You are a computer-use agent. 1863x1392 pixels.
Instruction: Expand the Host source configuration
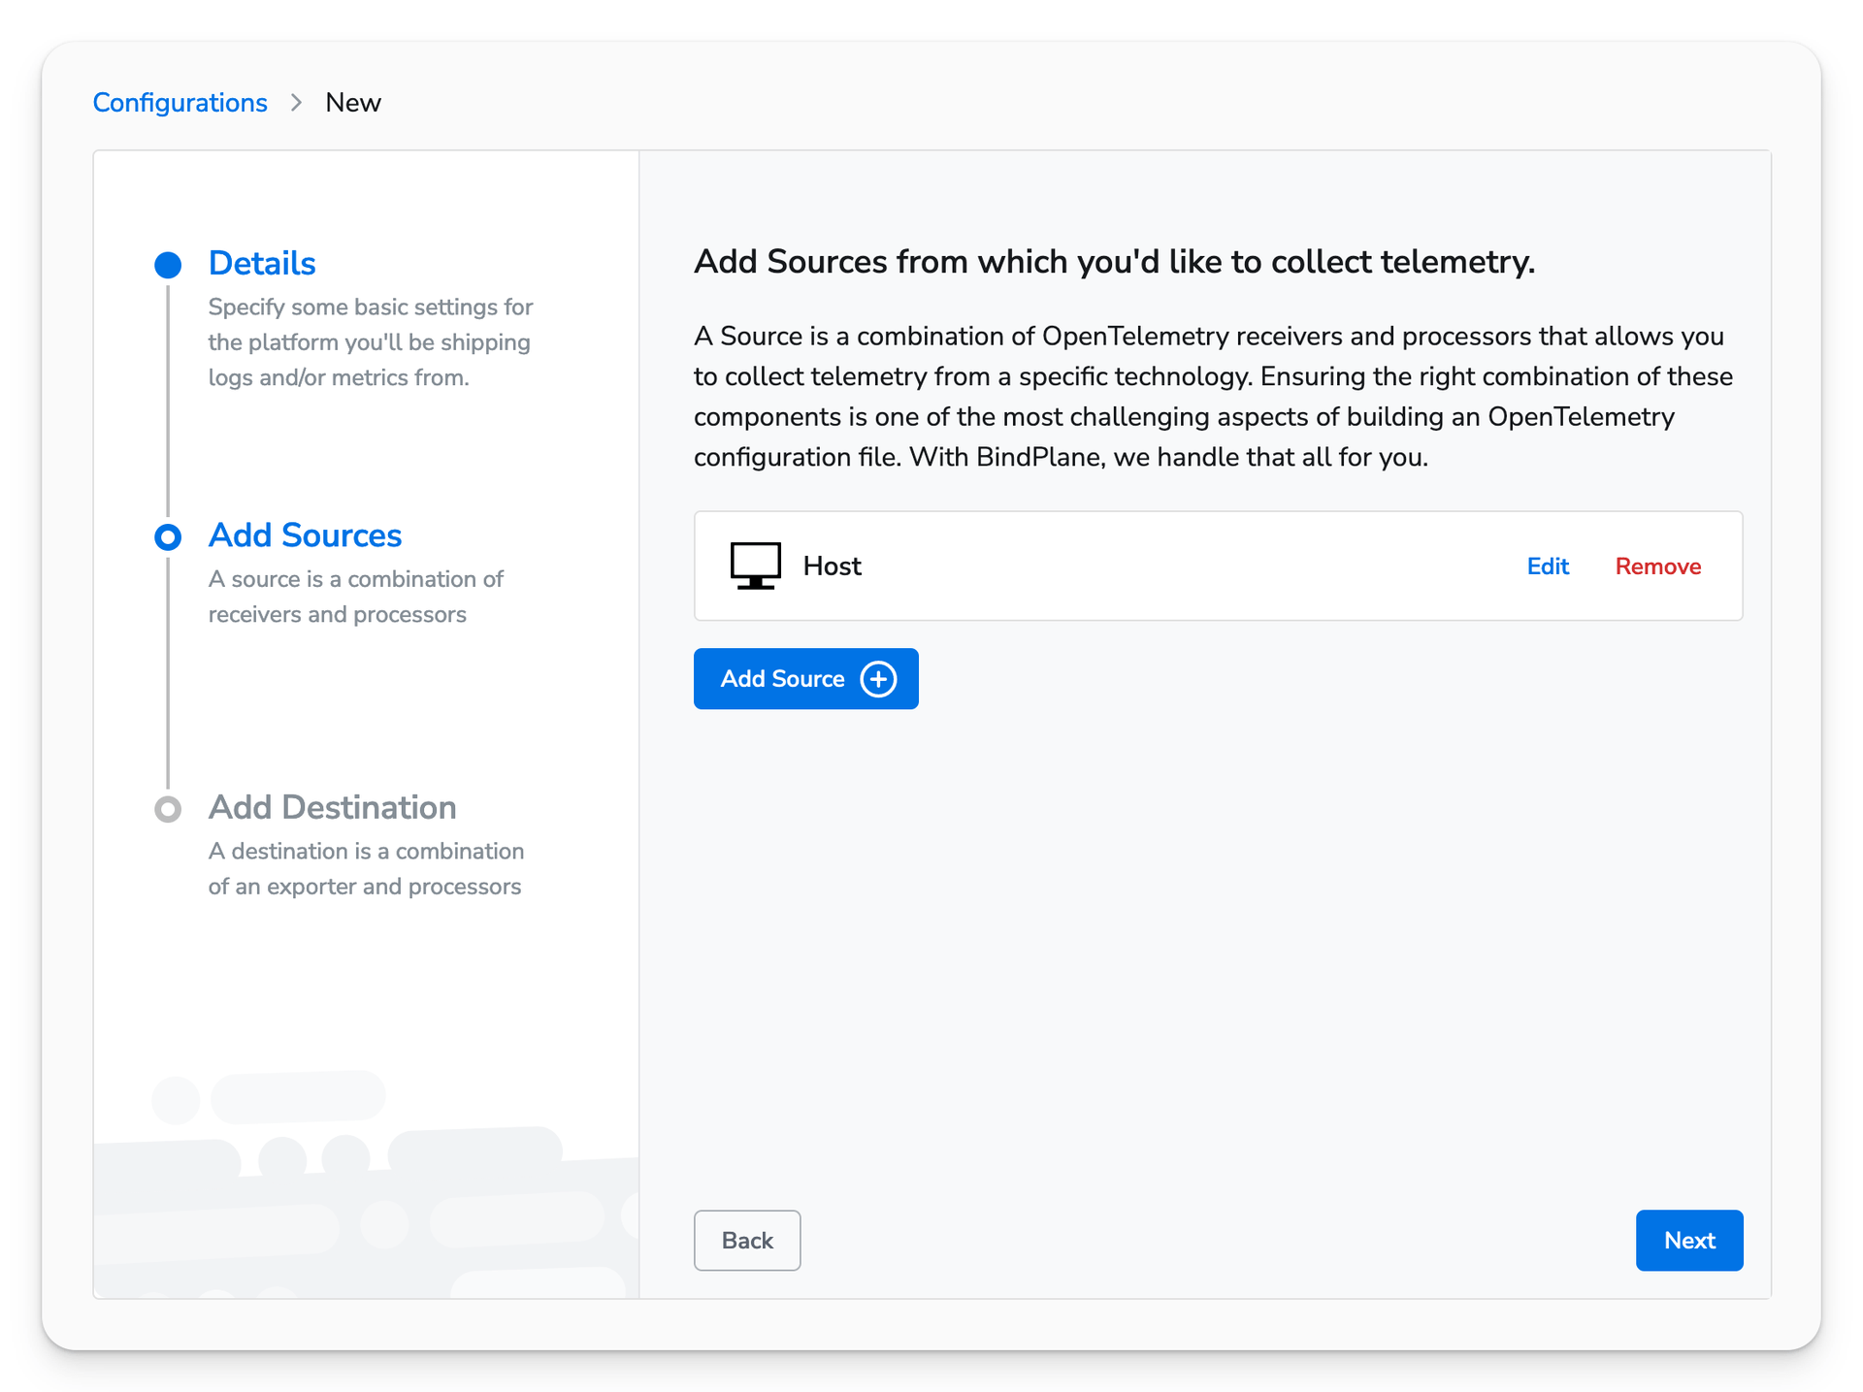click(1547, 566)
